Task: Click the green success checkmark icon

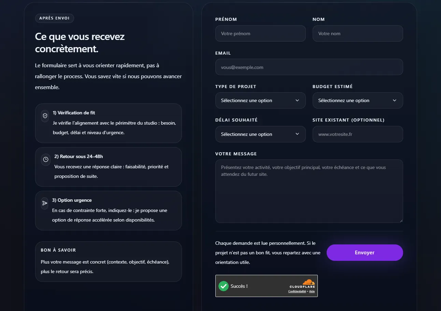Action: point(224,286)
